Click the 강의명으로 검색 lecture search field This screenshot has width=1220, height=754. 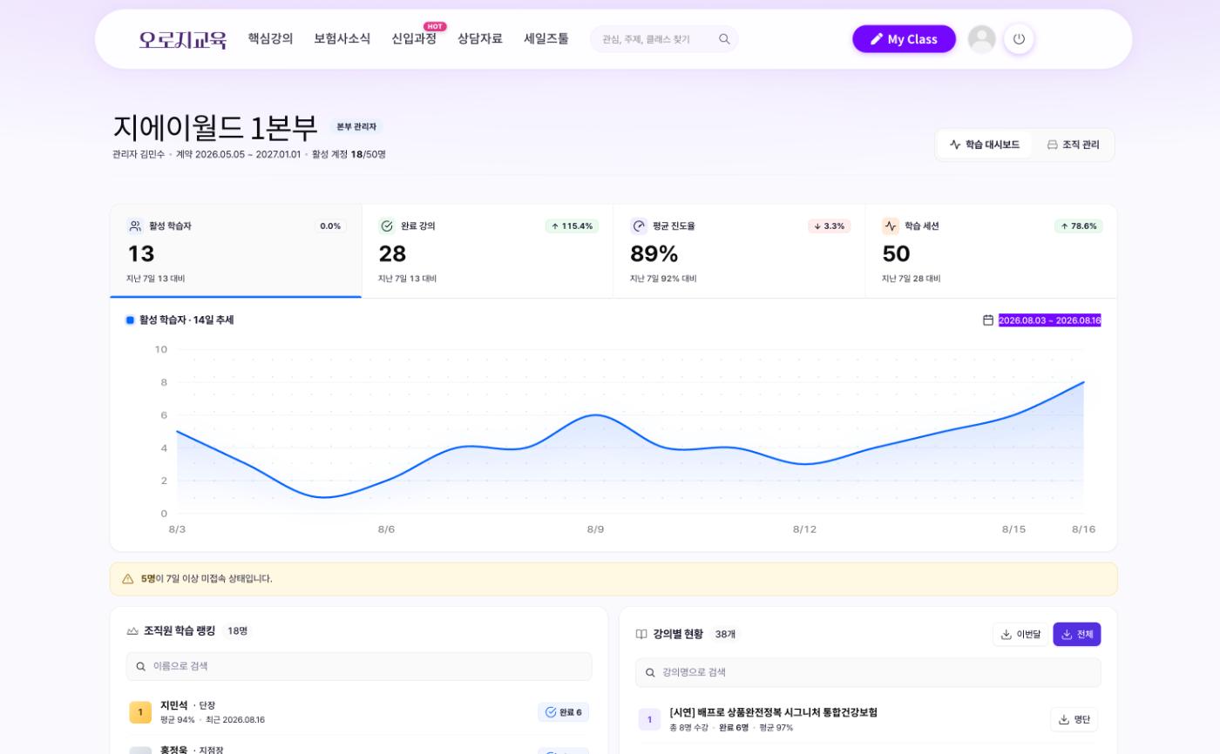[868, 672]
